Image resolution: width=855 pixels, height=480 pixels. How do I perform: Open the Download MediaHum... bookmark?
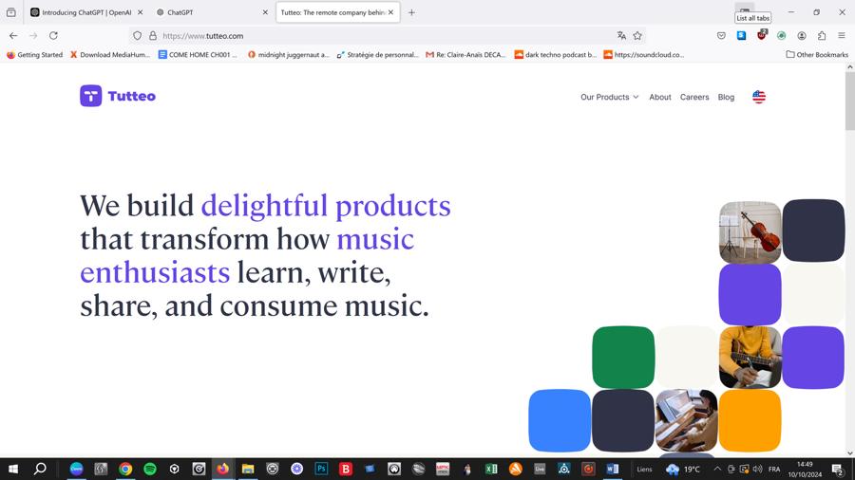pos(109,55)
